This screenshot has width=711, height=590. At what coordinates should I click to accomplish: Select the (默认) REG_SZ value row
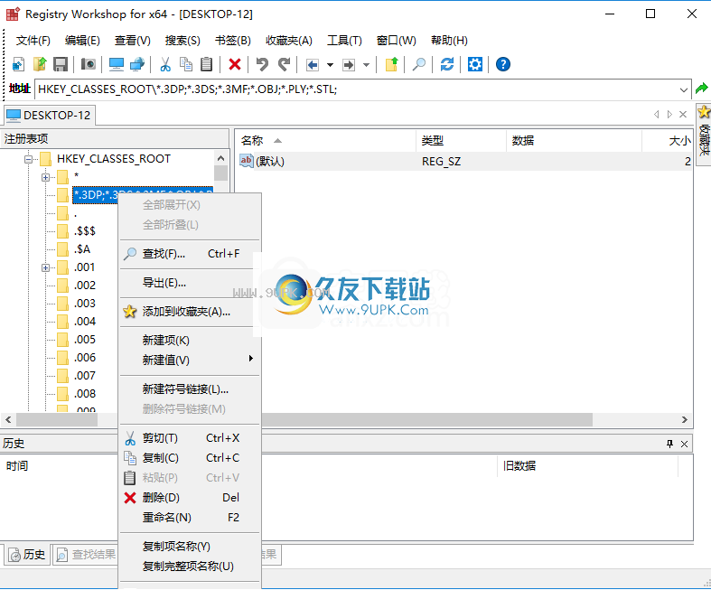click(x=465, y=161)
